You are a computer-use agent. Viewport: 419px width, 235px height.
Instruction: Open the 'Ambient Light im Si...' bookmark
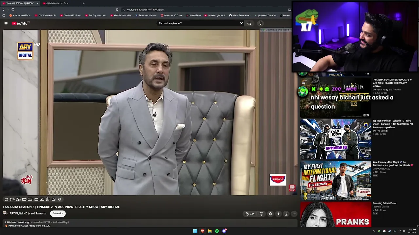point(215,15)
